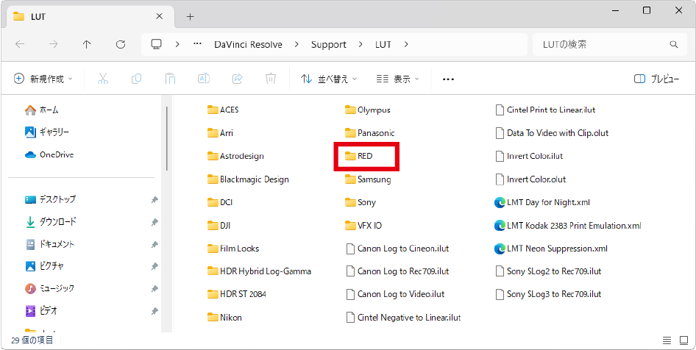
Task: Select OneDrive in the navigation pane
Action: click(56, 155)
